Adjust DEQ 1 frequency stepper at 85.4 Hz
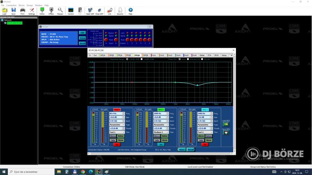This screenshot has height=175, width=312. [124, 114]
